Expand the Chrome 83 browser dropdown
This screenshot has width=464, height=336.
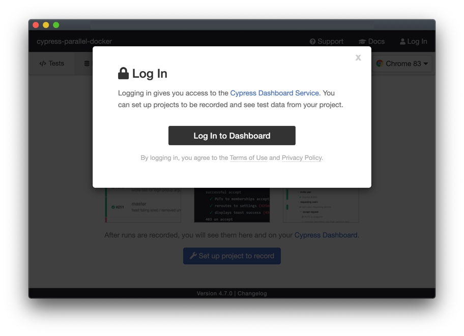(401, 63)
